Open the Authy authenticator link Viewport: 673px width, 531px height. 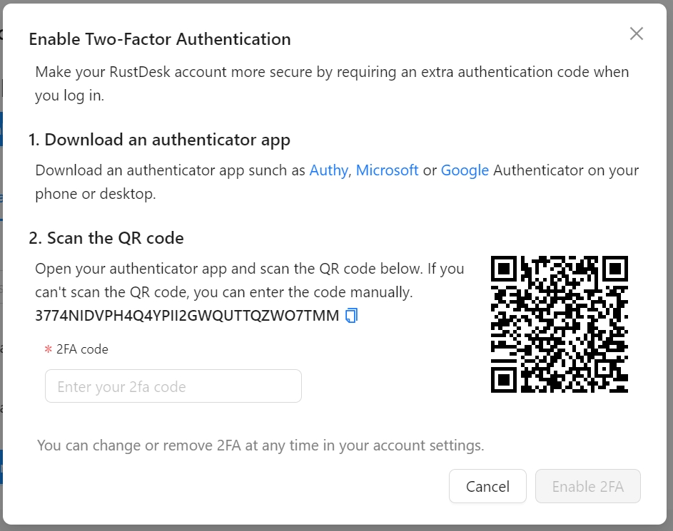click(x=329, y=170)
